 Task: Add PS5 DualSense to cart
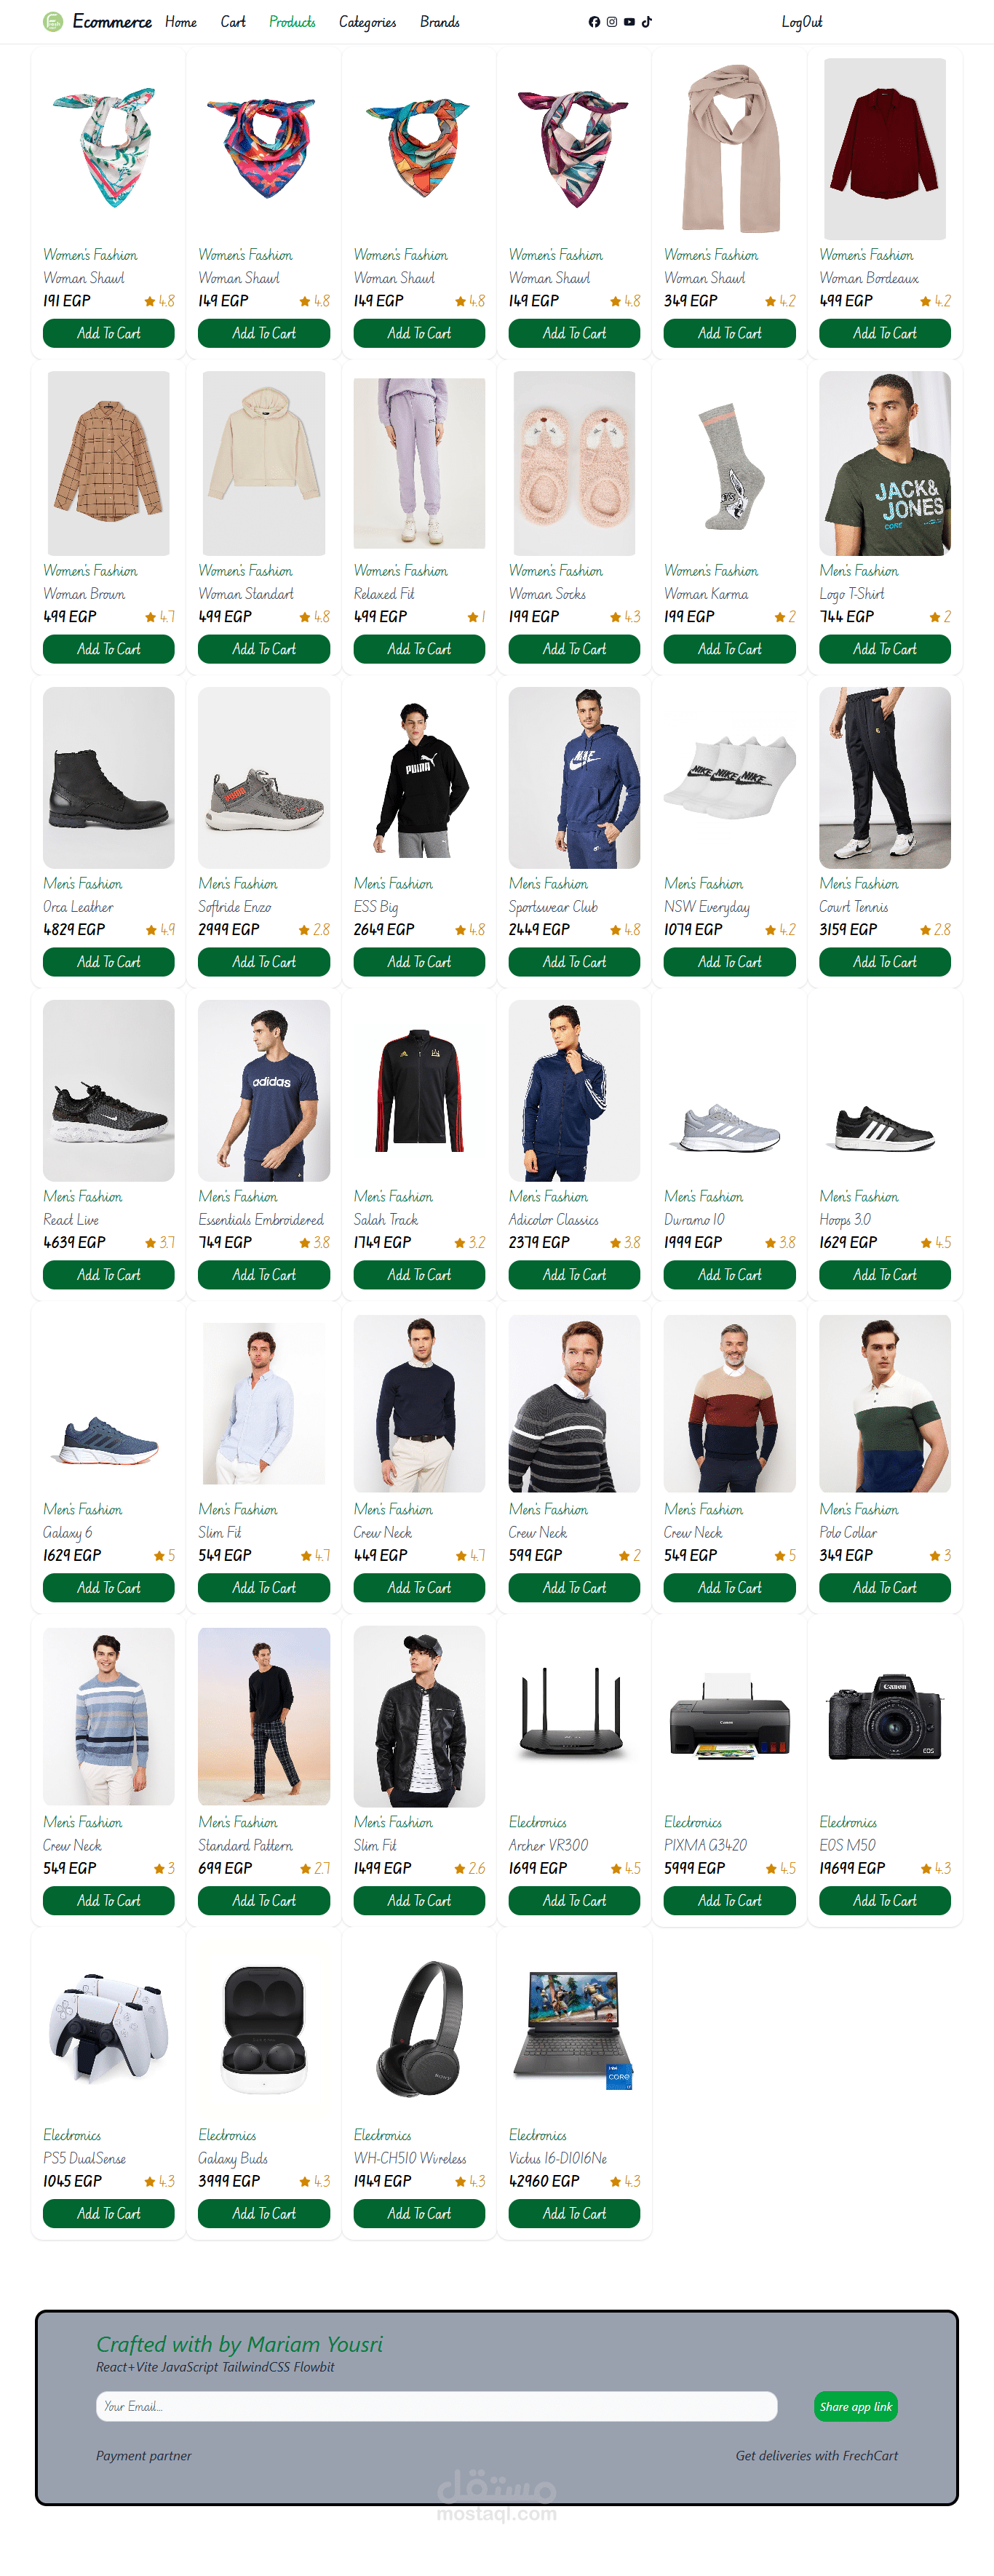click(x=108, y=2213)
